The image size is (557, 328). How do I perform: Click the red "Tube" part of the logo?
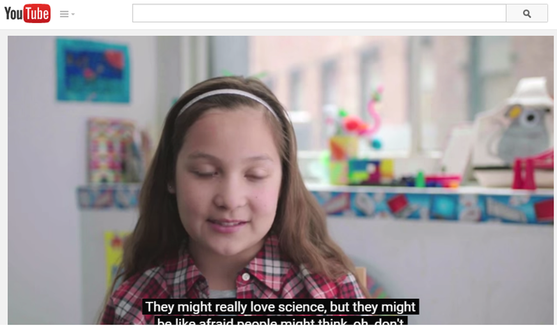point(37,13)
